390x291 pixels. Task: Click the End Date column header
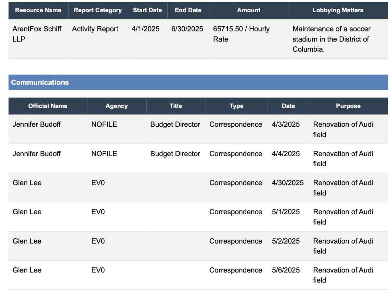pyautogui.click(x=188, y=10)
